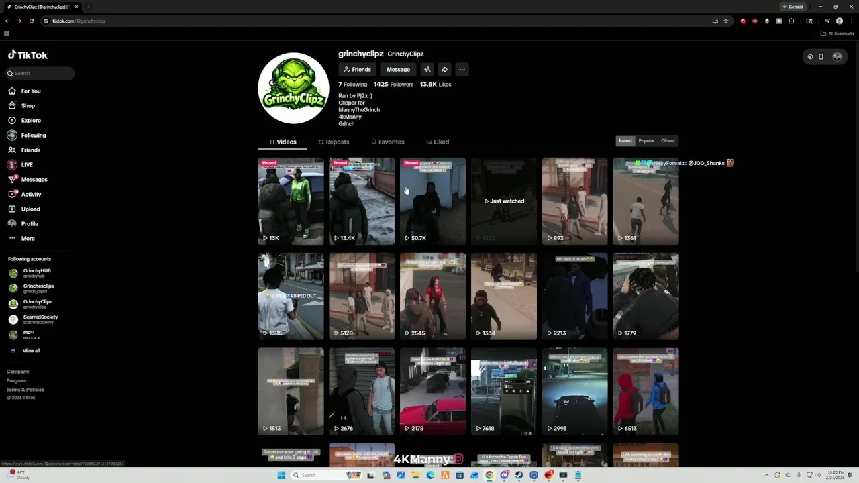This screenshot has height=483, width=859.
Task: Expand Terms & Policies footer section
Action: 26,390
